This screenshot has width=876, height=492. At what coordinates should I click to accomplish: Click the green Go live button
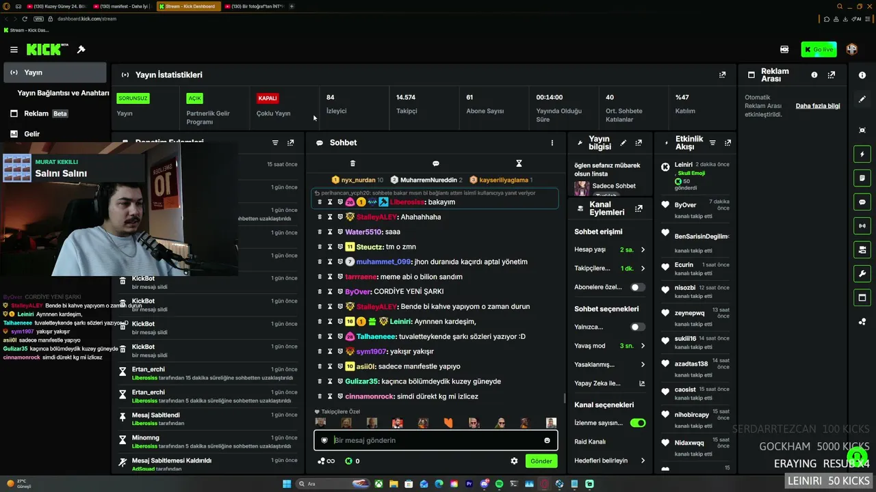click(819, 49)
